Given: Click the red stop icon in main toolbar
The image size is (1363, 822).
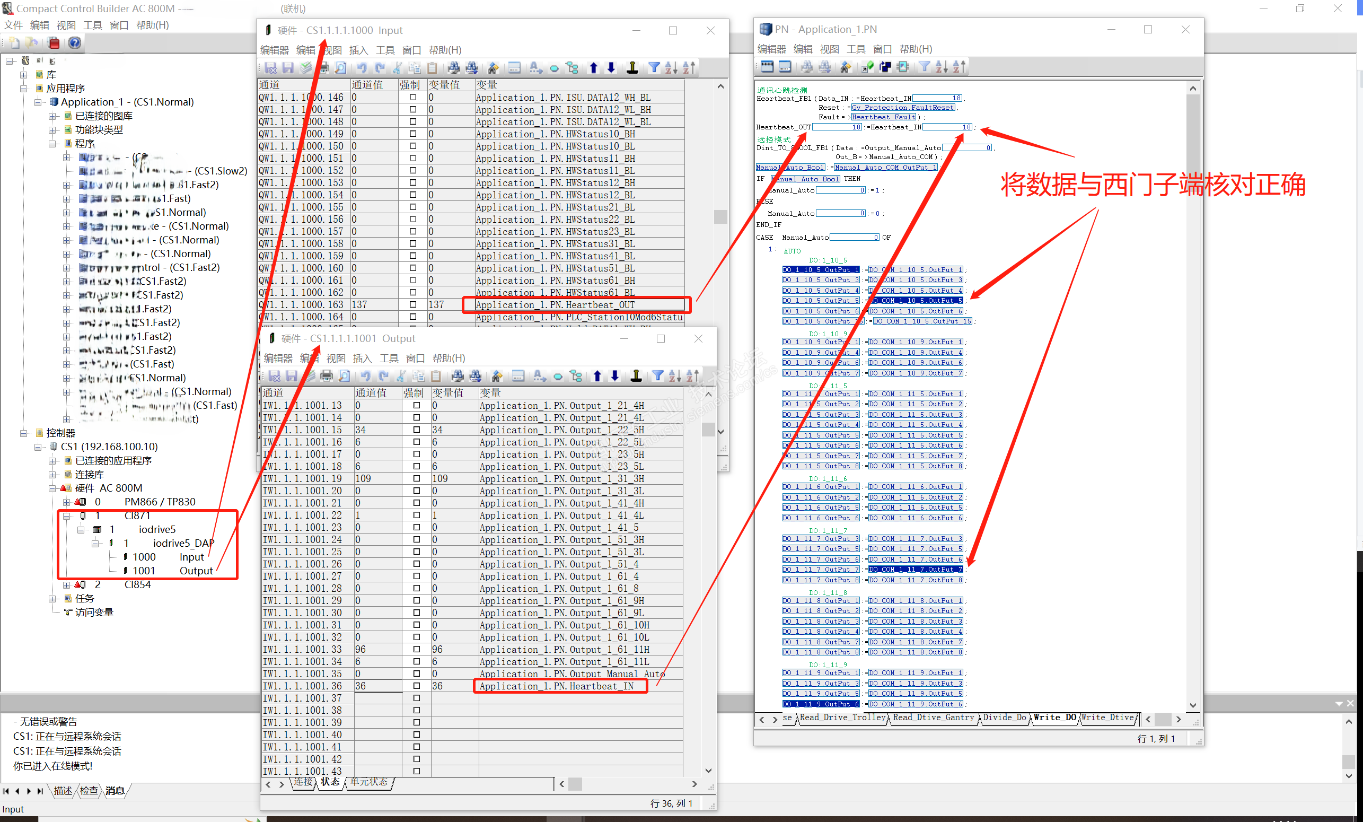Looking at the screenshot, I should tap(54, 42).
